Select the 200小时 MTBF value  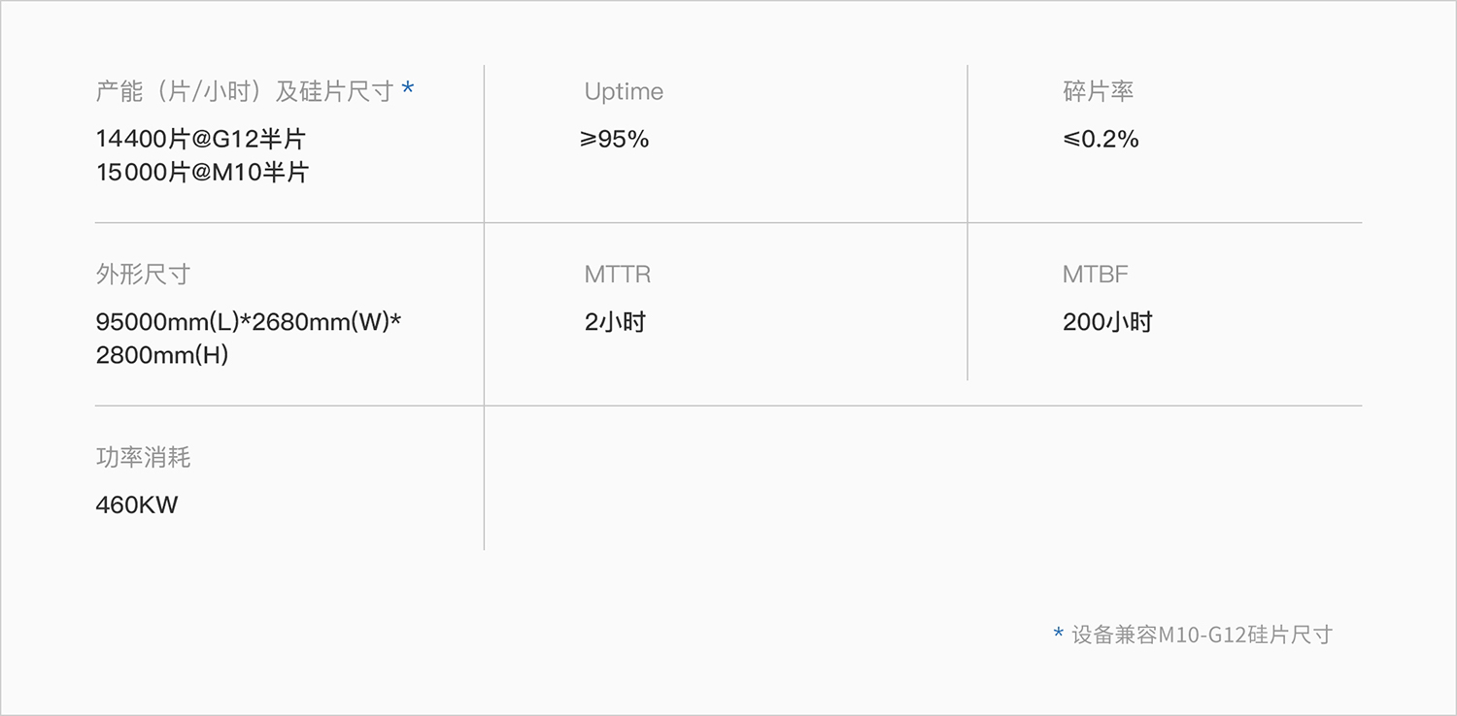pos(1107,322)
